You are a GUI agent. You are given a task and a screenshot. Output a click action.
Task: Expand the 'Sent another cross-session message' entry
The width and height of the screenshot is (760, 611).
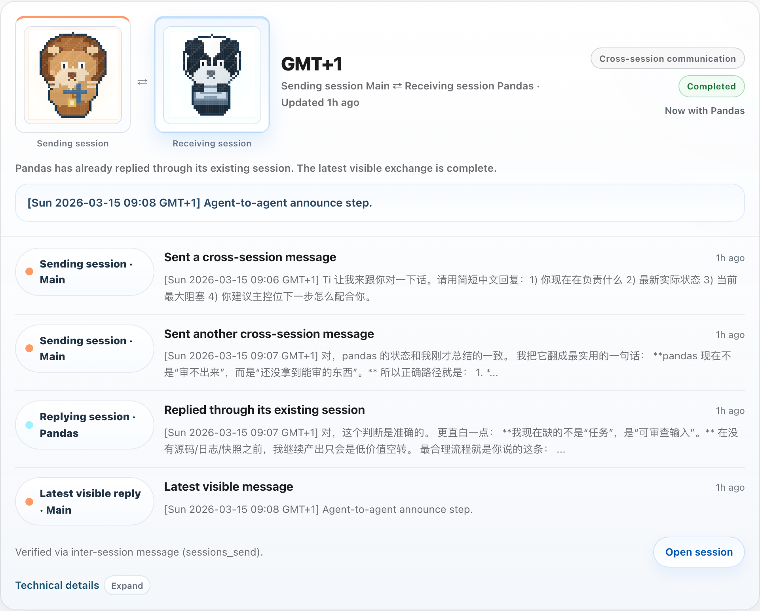269,334
